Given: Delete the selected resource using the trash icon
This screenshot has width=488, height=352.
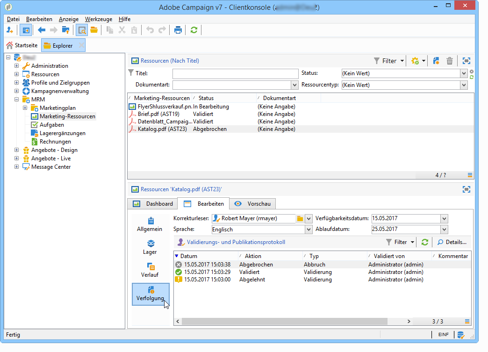Looking at the screenshot, I should pos(449,61).
